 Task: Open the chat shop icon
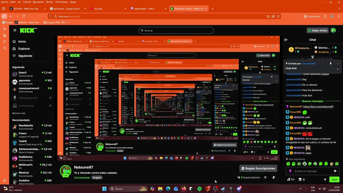pos(300,180)
